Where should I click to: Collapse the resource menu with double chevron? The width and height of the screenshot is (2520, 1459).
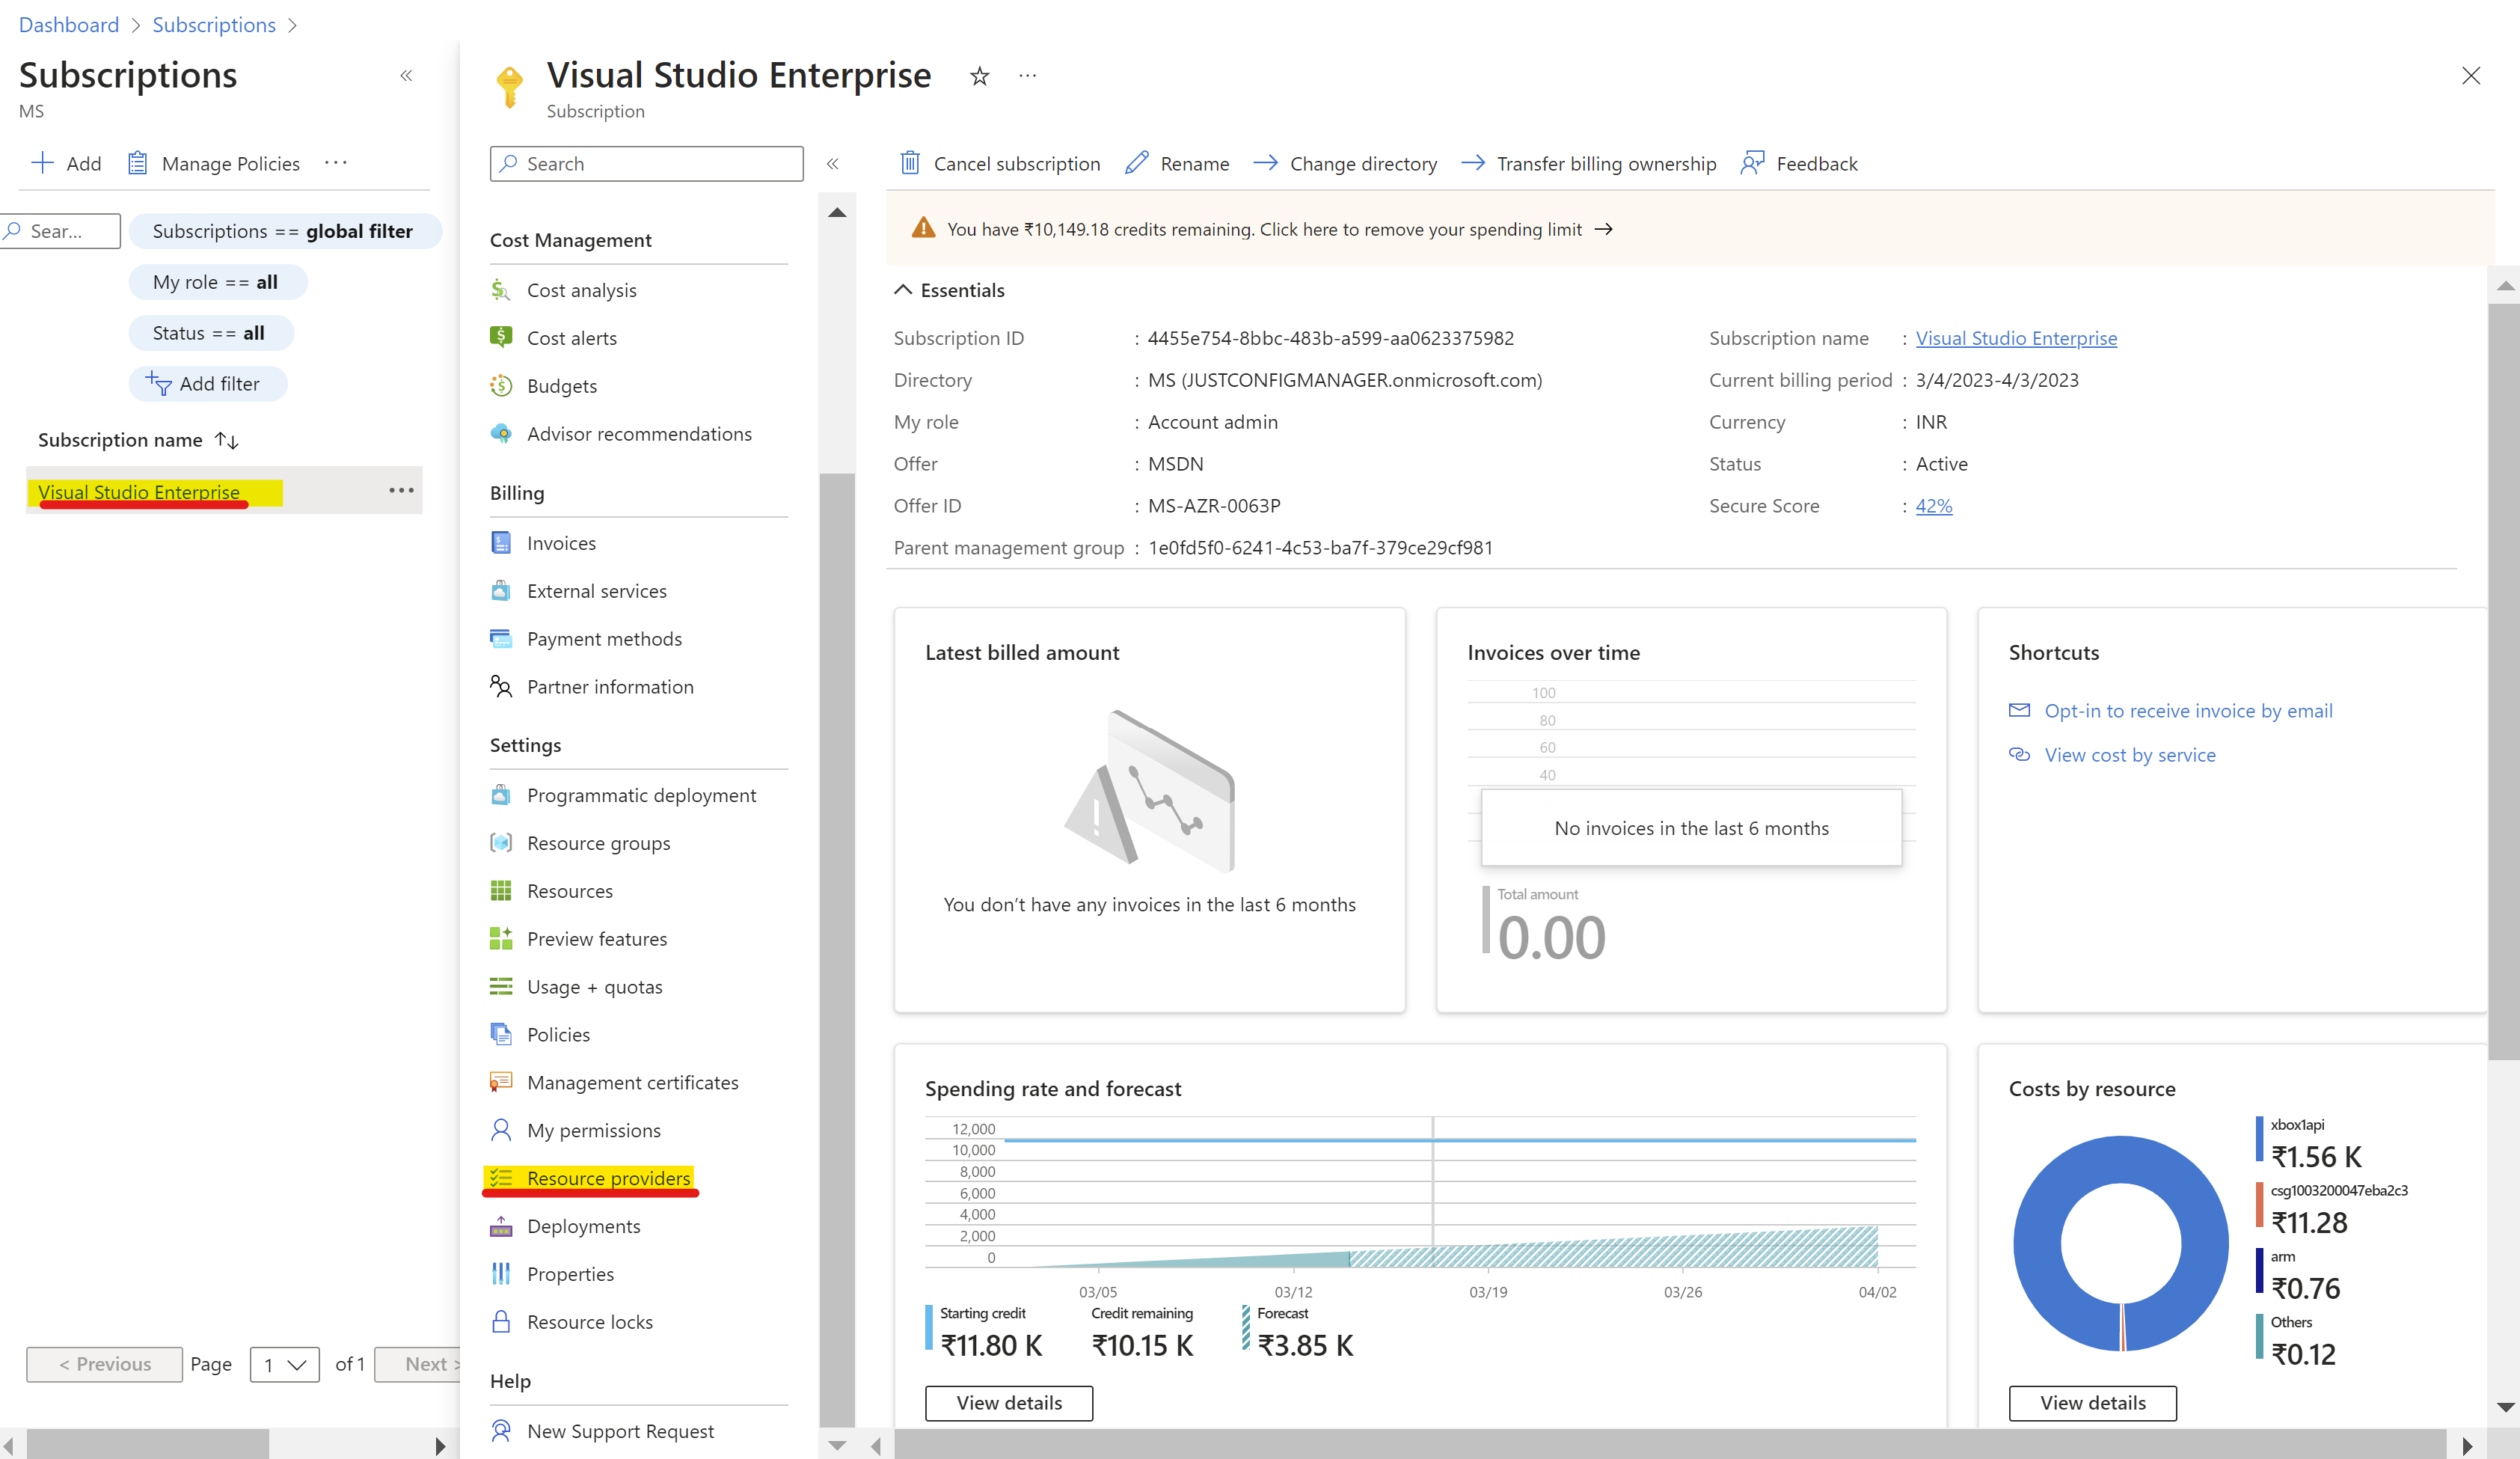coord(832,163)
